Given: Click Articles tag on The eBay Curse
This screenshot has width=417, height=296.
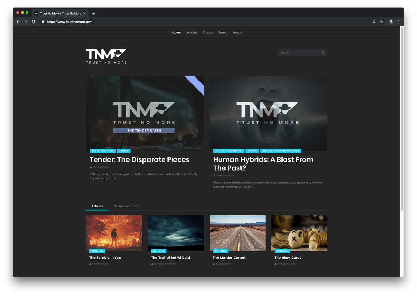Looking at the screenshot, I should 282,251.
